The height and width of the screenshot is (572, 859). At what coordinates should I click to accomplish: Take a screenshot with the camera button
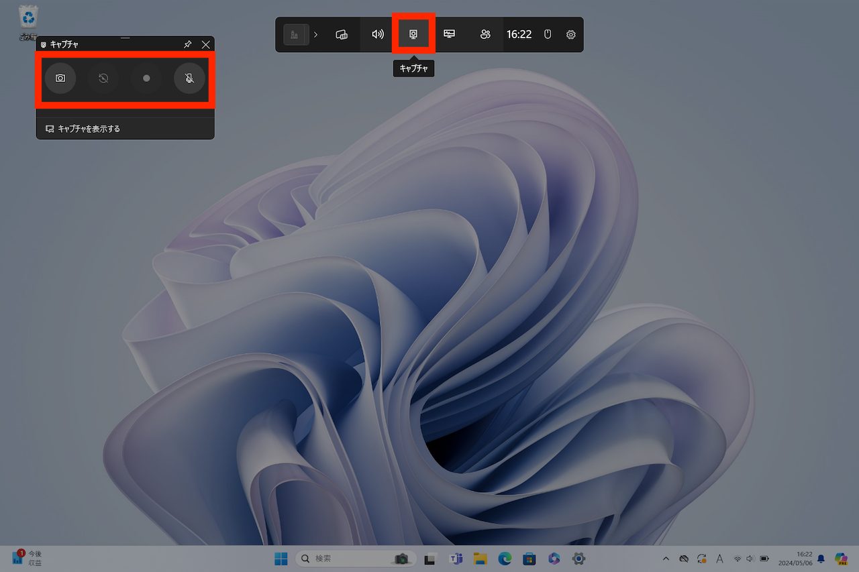[60, 78]
